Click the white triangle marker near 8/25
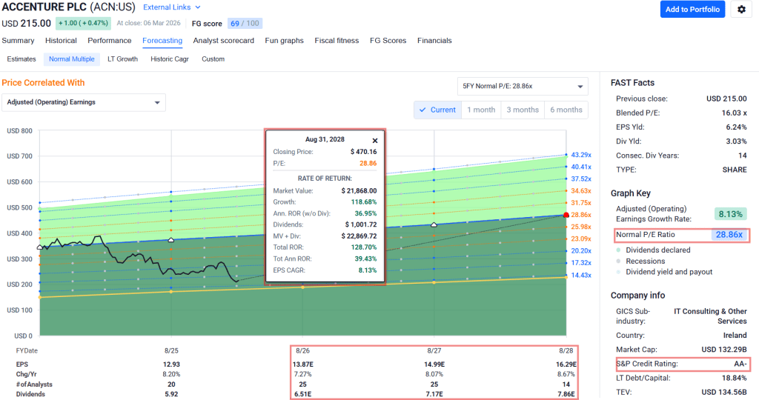 [171, 240]
